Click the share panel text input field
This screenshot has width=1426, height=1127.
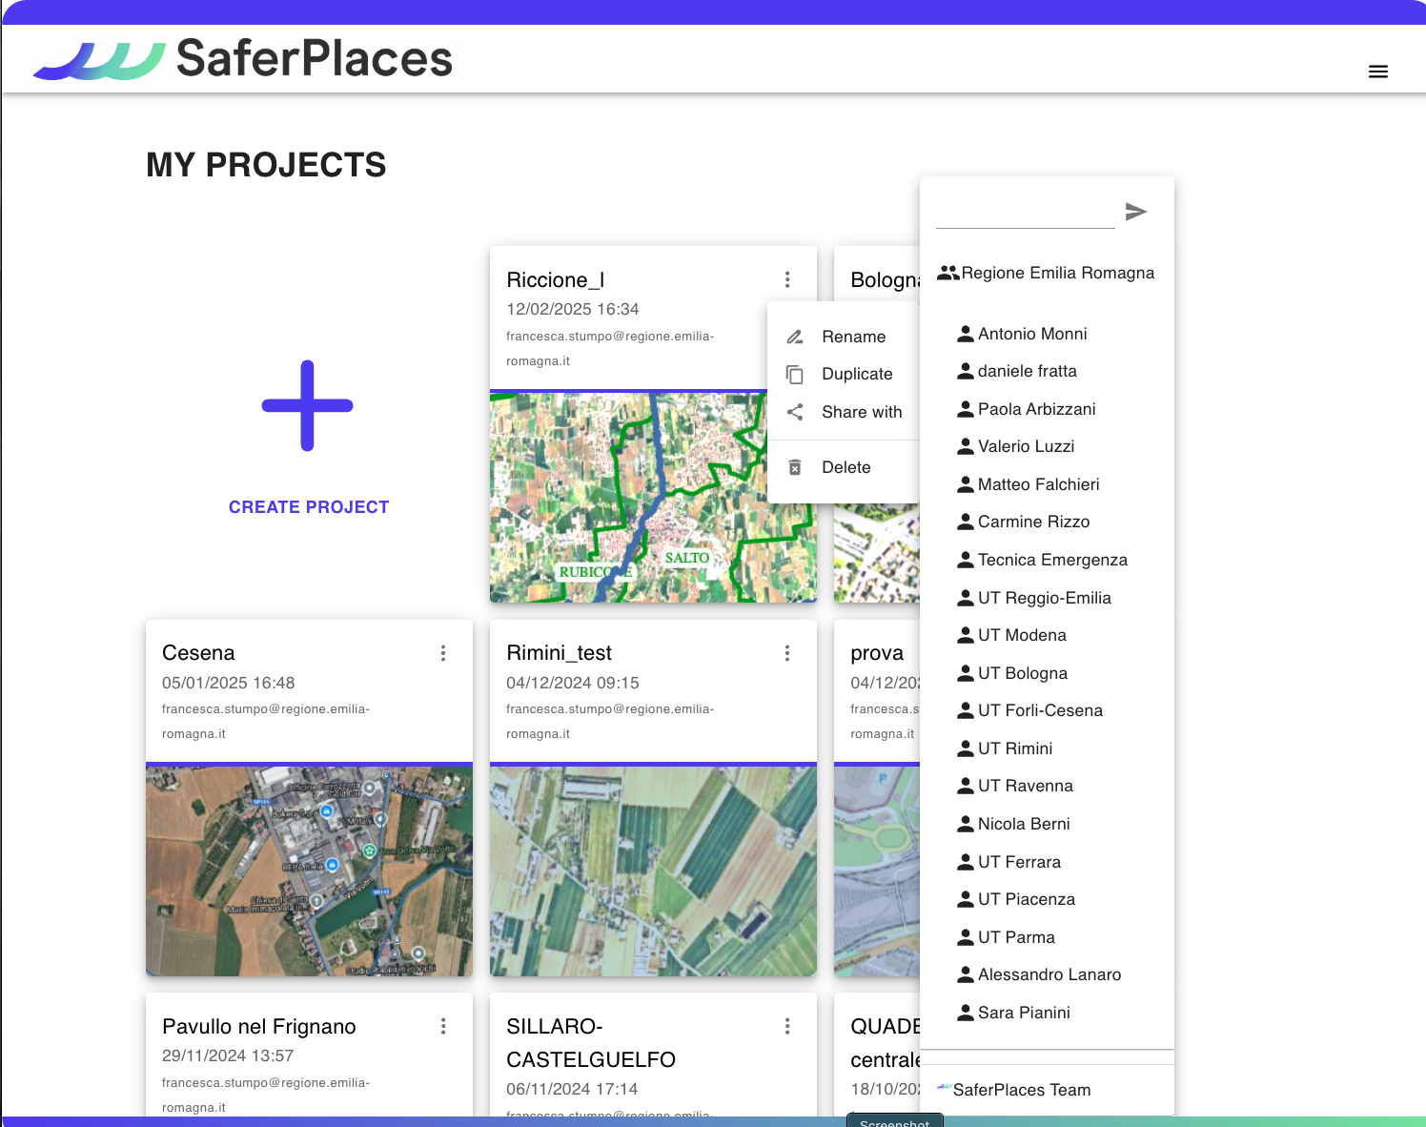1025,214
